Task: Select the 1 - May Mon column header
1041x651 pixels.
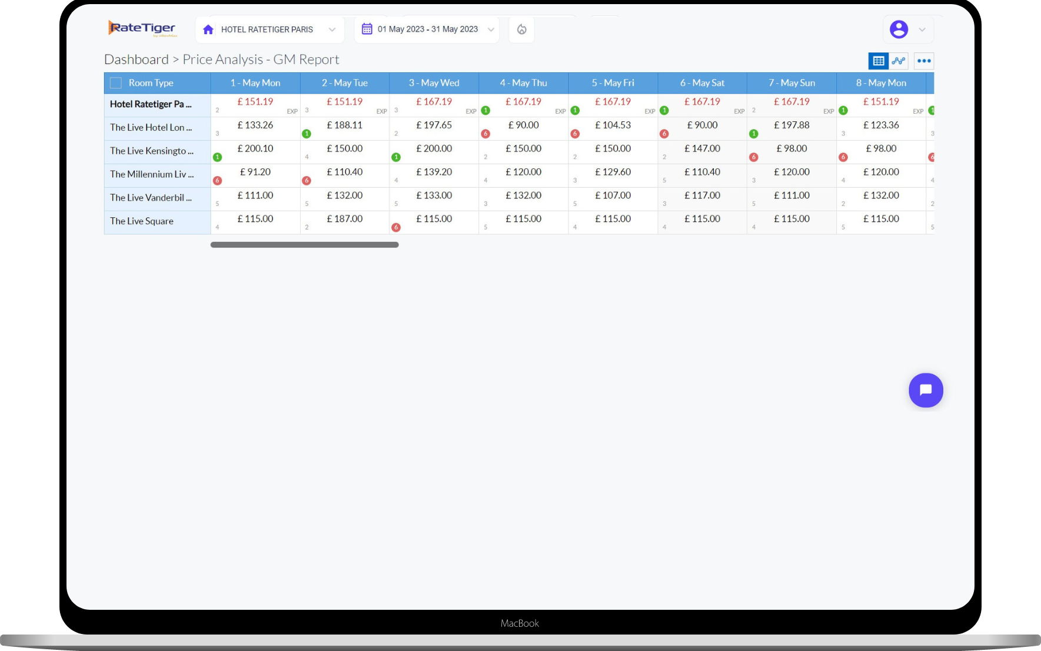Action: [255, 83]
